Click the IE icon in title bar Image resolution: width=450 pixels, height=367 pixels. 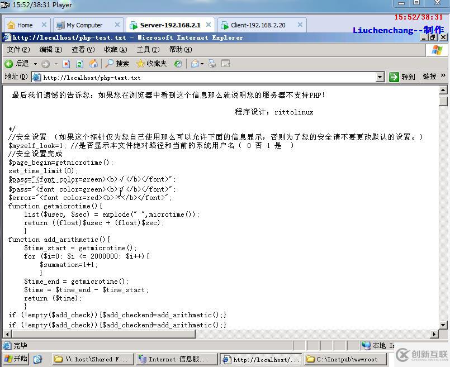[x=7, y=37]
